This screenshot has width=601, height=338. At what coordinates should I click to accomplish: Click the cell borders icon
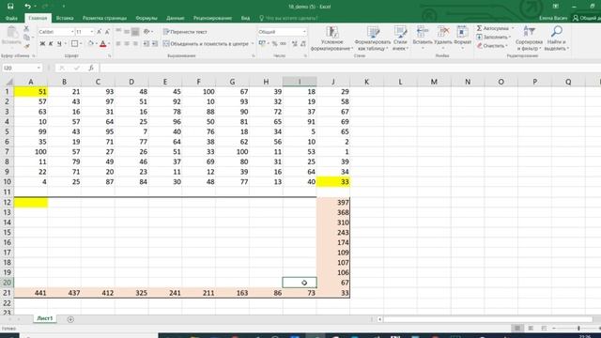74,44
